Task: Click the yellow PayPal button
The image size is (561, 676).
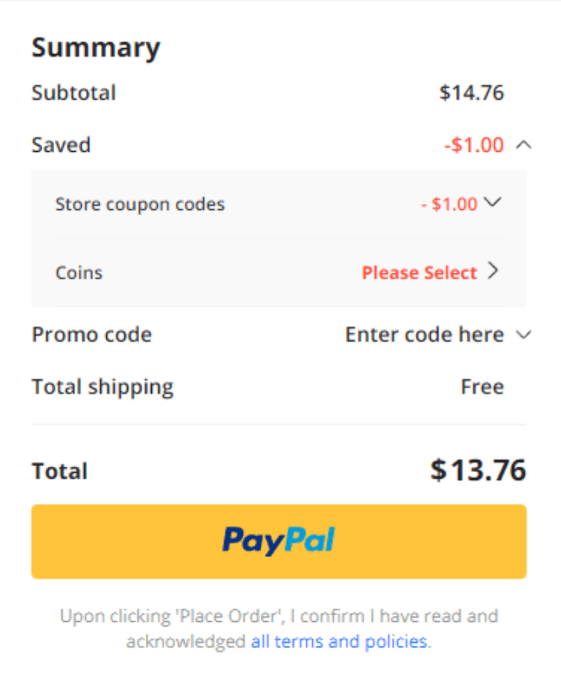Action: pyautogui.click(x=279, y=541)
